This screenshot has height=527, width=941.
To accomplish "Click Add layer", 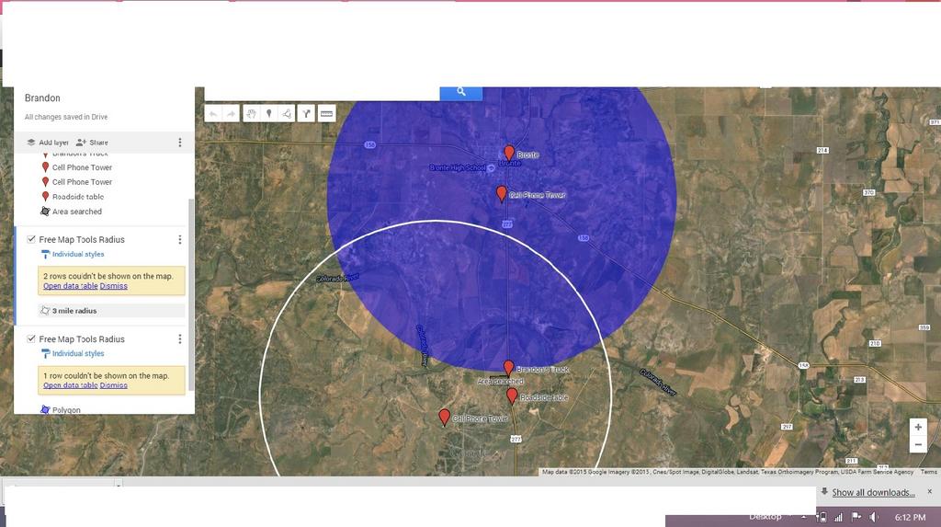I will 47,143.
